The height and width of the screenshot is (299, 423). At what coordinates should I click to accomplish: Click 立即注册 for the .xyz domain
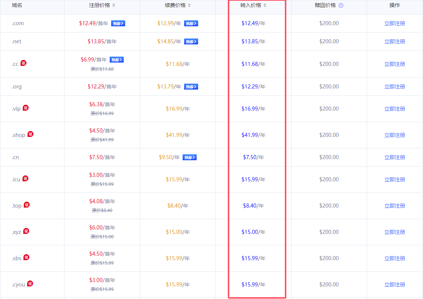point(394,232)
